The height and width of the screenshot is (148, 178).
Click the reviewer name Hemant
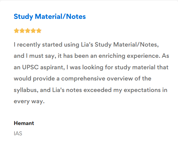pyautogui.click(x=24, y=123)
